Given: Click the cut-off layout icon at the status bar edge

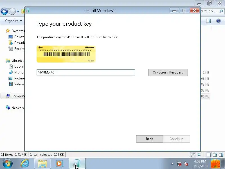Looking at the screenshot, I should [x=221, y=155].
